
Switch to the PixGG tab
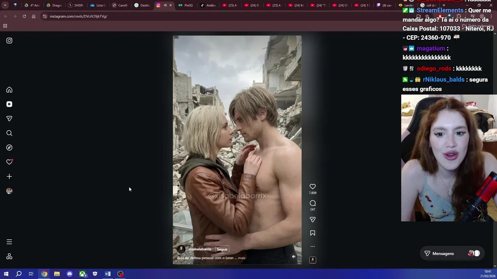coord(186,5)
